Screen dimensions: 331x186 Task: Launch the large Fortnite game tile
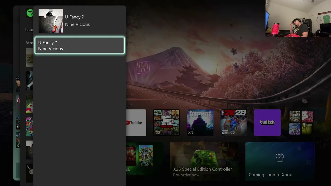(x=200, y=122)
